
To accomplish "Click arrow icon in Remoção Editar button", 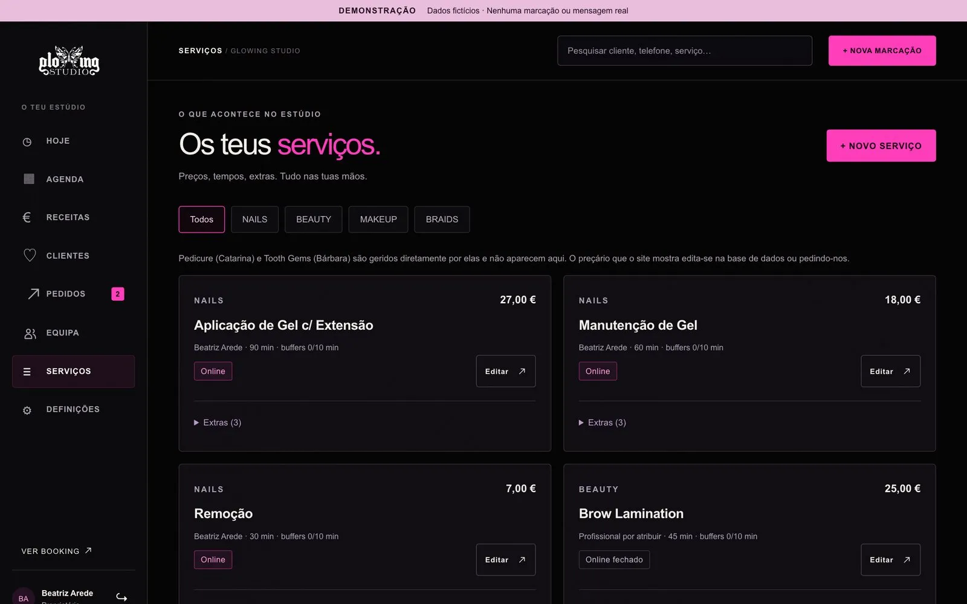I will [522, 560].
